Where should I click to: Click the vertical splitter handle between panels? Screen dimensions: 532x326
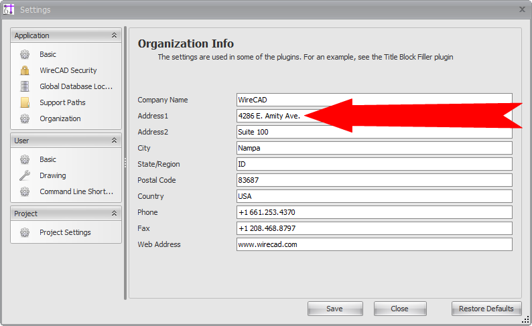125,163
